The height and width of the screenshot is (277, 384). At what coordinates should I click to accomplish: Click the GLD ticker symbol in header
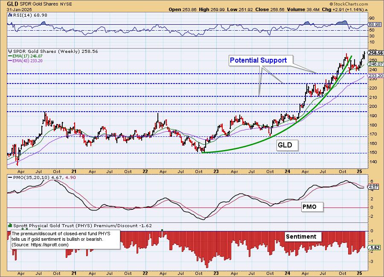pos(13,4)
